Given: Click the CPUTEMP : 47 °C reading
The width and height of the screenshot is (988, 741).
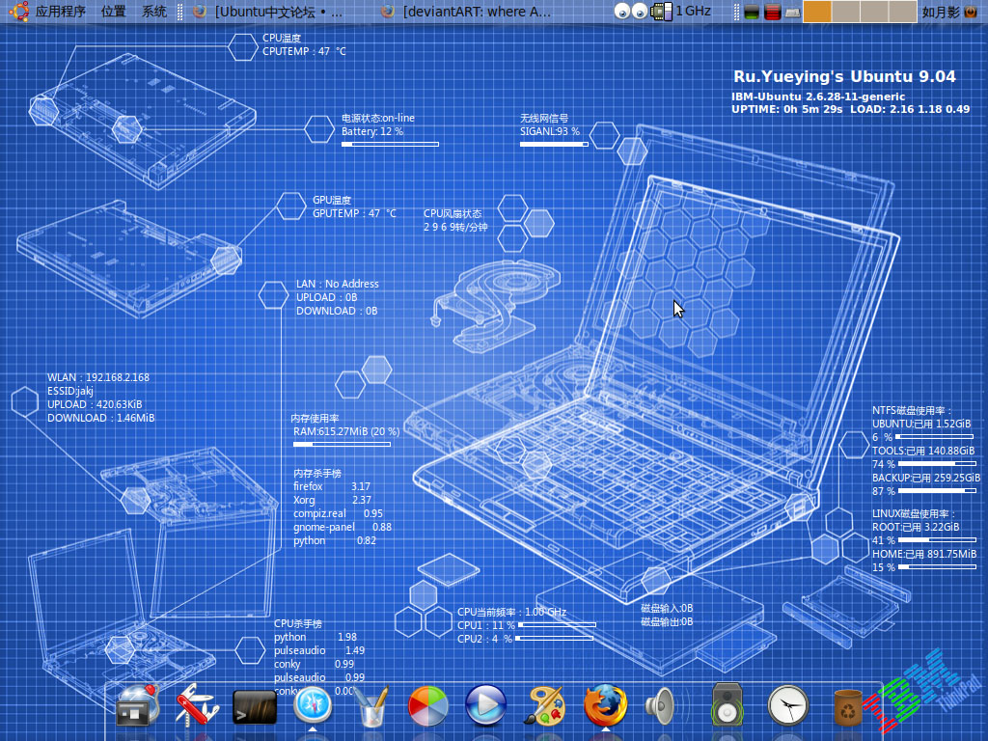Looking at the screenshot, I should click(x=304, y=52).
